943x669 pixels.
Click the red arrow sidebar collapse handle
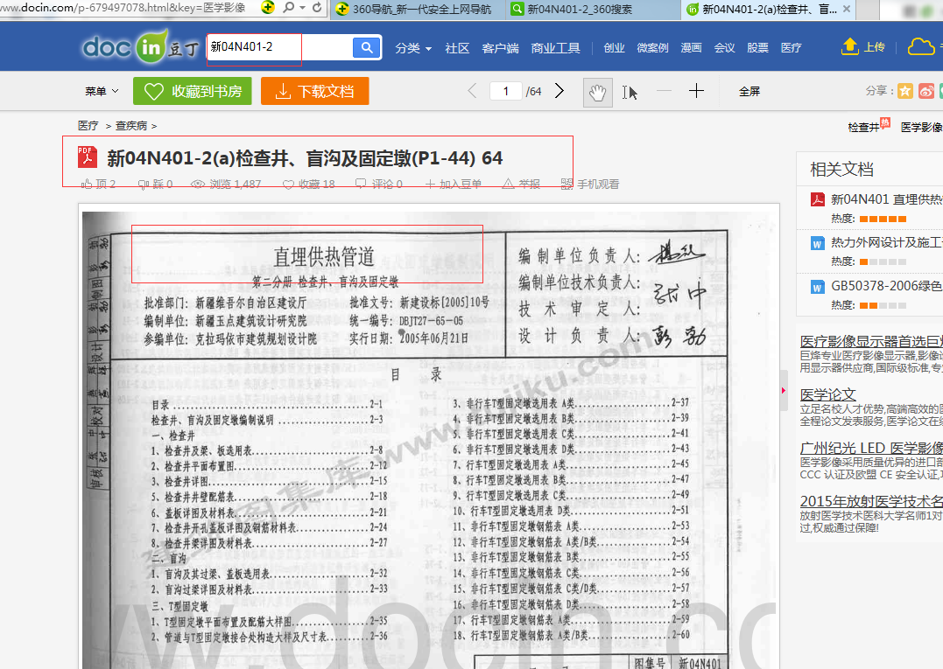tap(784, 390)
